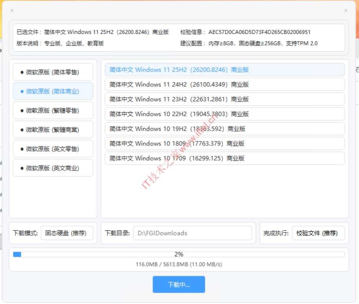Image resolution: width=359 pixels, height=304 pixels.
Task: Open 微软原版 (英文商业) category
Action: pos(53,168)
